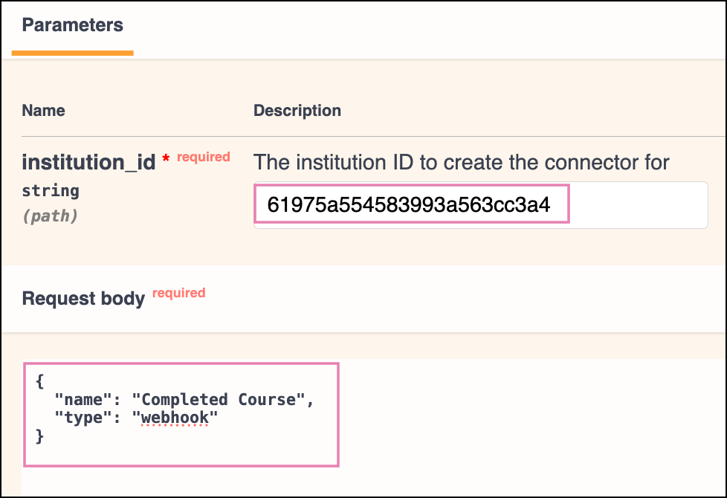Click the required label next to institution_id
The height and width of the screenshot is (498, 727).
point(204,157)
